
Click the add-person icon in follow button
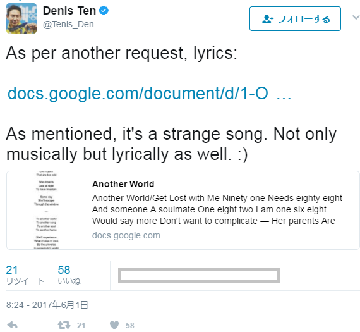[x=268, y=19]
